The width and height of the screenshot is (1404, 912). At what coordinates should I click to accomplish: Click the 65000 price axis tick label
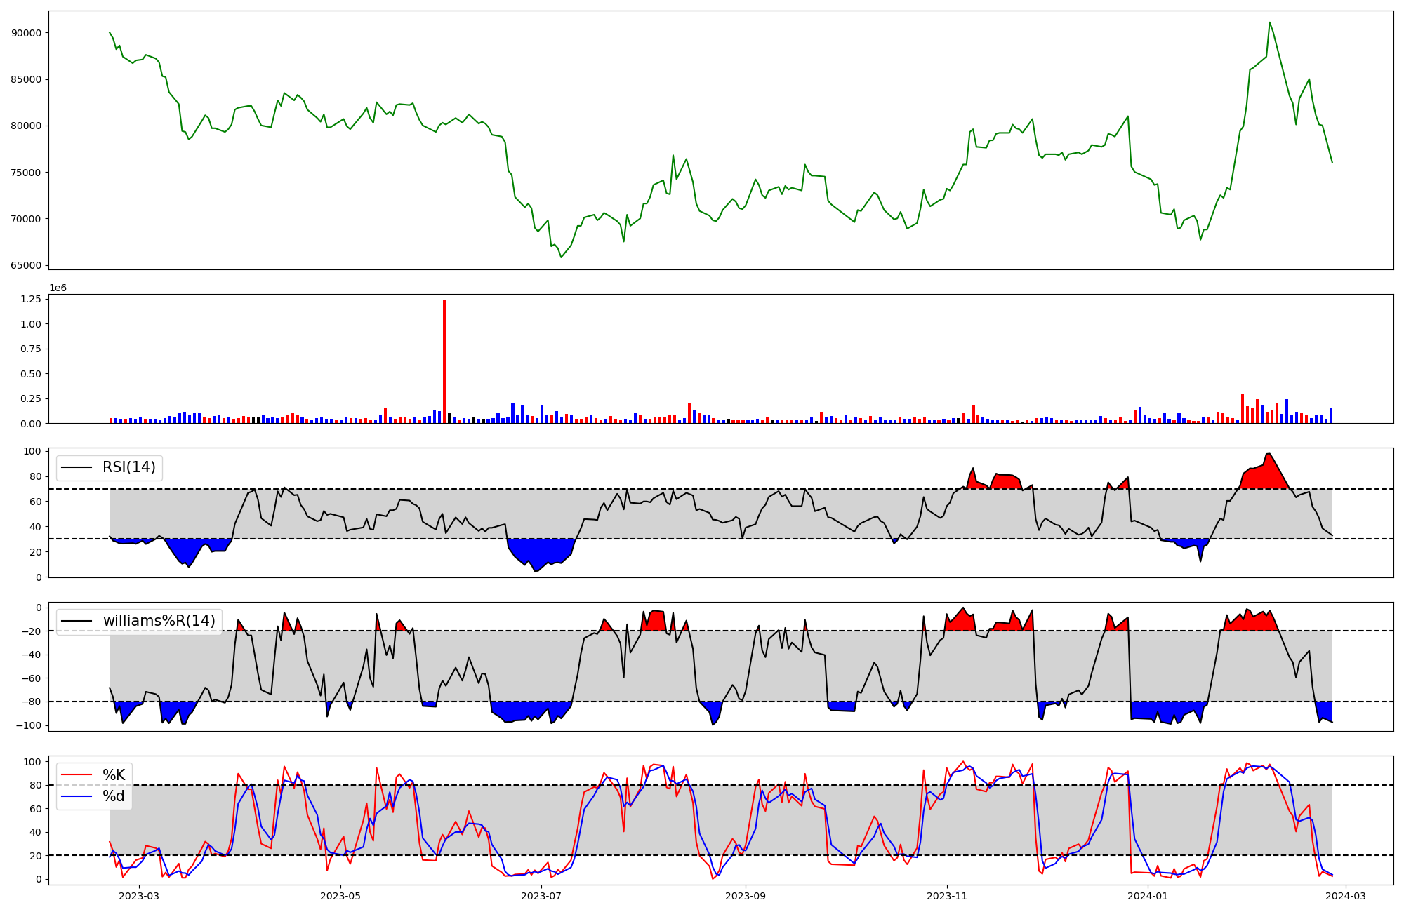[26, 265]
